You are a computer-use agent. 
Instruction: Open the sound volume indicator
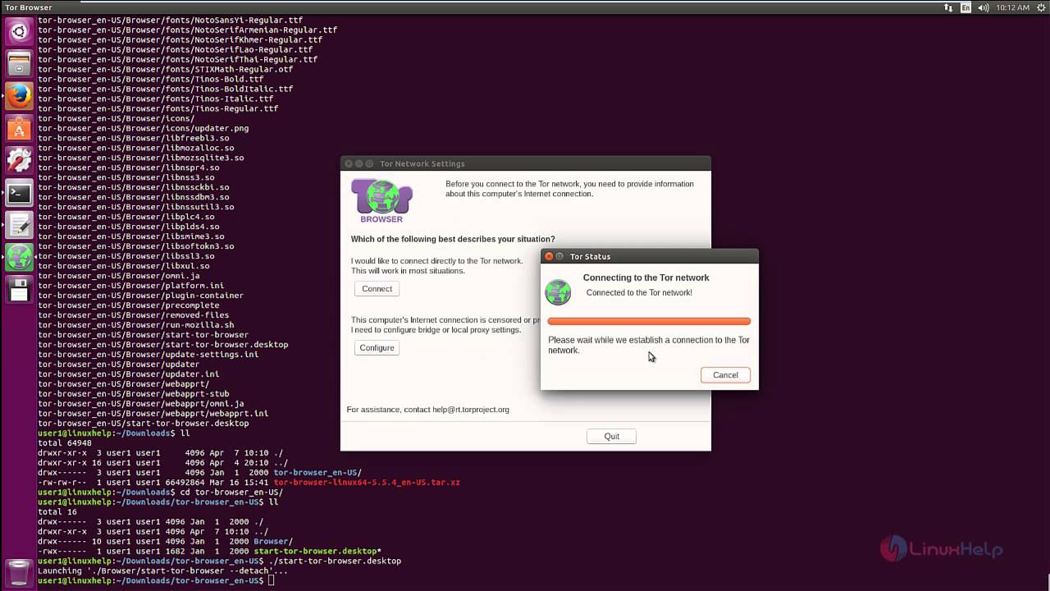984,7
